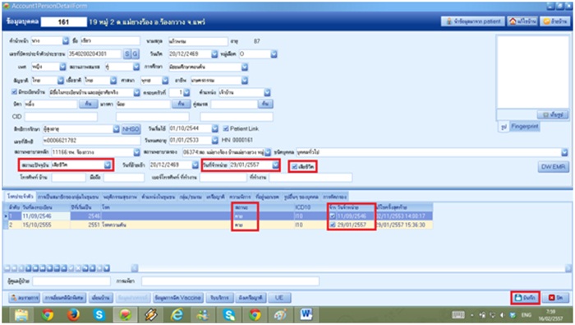Image resolution: width=575 pixels, height=325 pixels.
Task: Click the save button with floppy disk icon
Action: 525,298
